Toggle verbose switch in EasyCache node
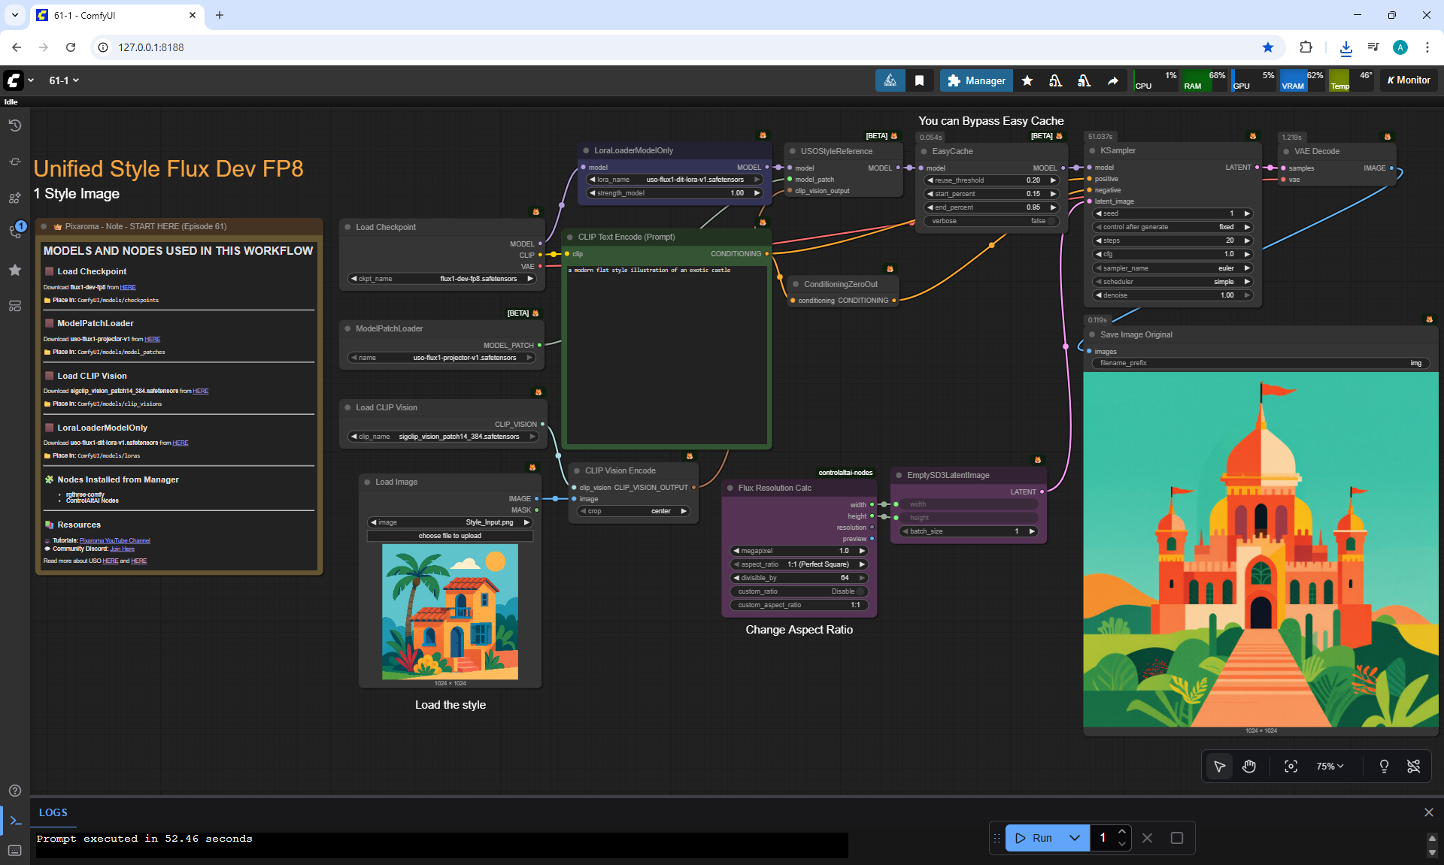 tap(1051, 221)
